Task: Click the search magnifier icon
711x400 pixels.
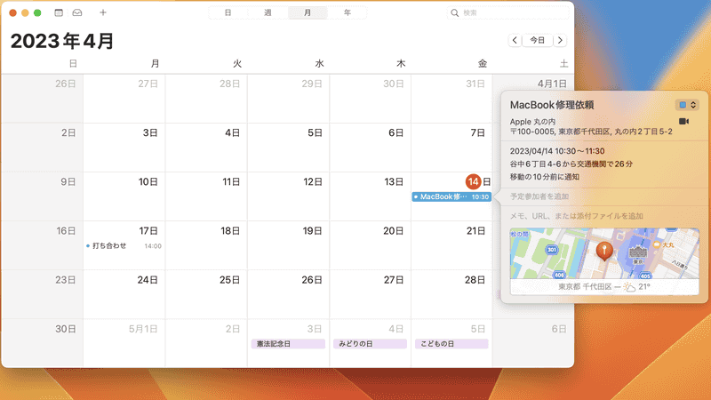Action: coord(454,12)
